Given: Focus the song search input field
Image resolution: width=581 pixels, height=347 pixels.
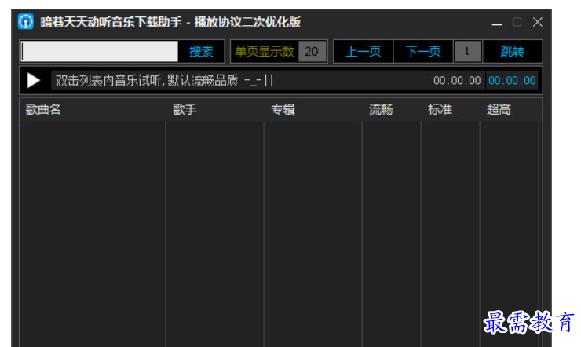Looking at the screenshot, I should 99,51.
